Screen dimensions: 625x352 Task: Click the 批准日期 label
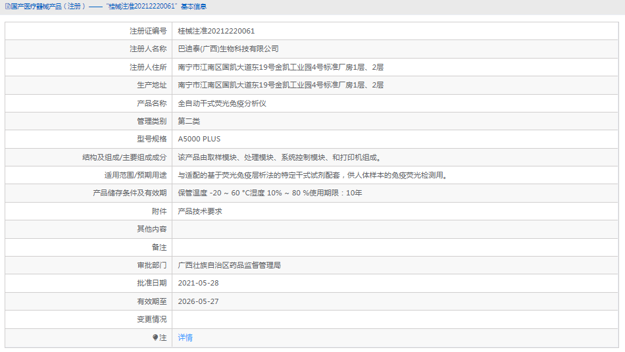152,283
